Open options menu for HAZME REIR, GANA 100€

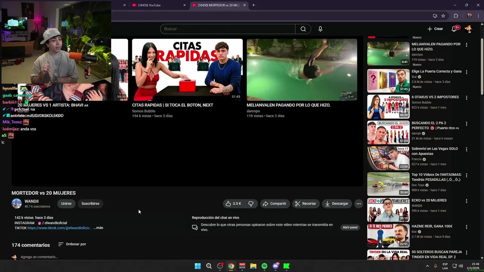[467, 227]
